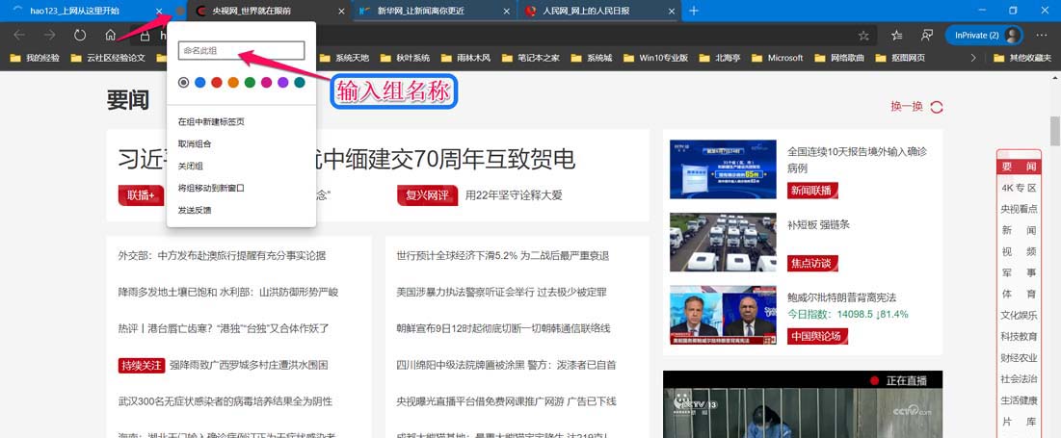
Task: Open the Microsoft bookmarks folder
Action: [778, 58]
